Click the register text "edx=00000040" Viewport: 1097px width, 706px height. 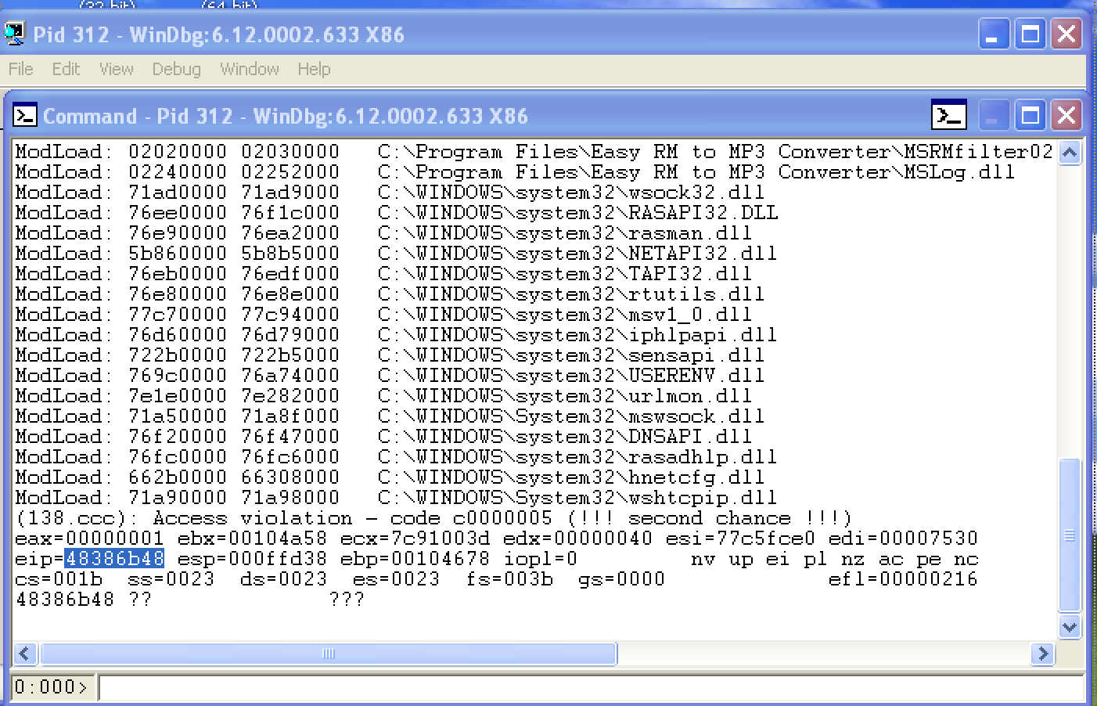pos(577,539)
